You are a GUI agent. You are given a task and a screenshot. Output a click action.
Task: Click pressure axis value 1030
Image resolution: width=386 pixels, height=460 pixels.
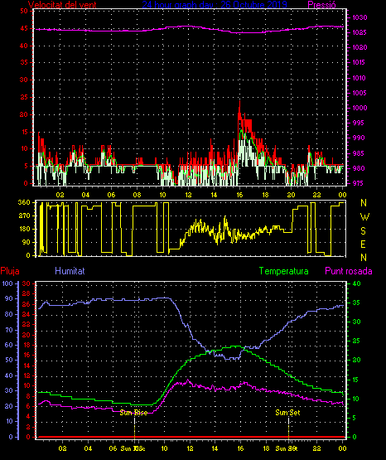(x=359, y=17)
